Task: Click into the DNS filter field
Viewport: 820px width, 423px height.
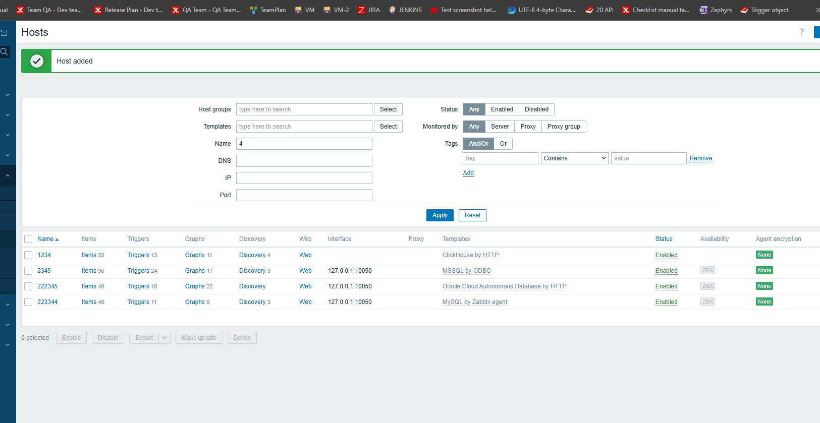Action: coord(304,161)
